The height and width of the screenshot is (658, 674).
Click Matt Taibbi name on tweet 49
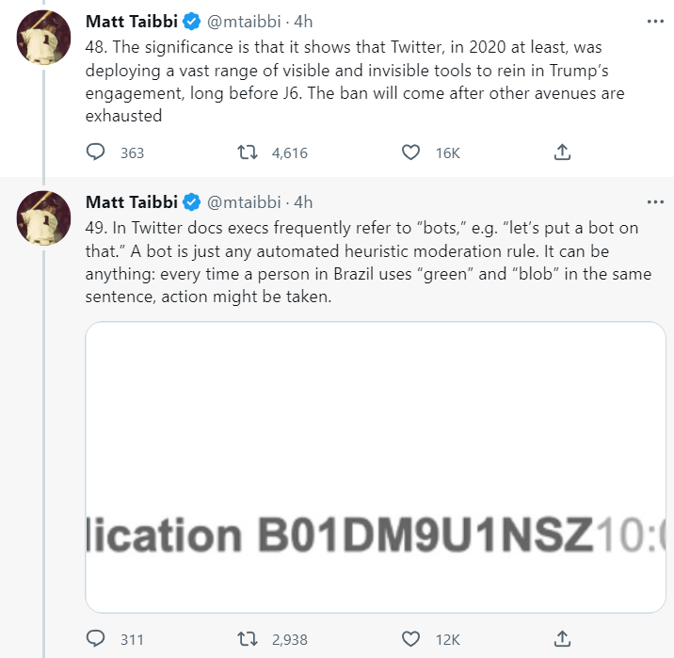coord(131,202)
